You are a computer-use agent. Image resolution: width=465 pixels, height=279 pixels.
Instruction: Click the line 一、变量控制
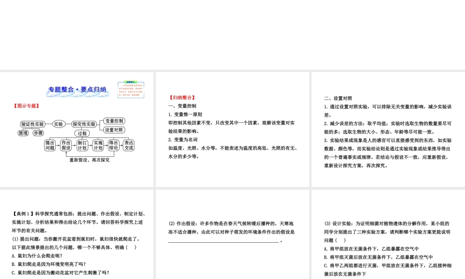point(182,106)
